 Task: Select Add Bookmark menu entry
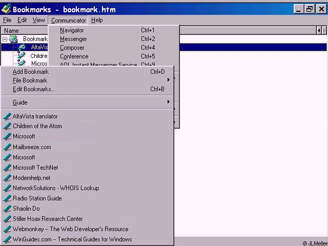(x=88, y=72)
